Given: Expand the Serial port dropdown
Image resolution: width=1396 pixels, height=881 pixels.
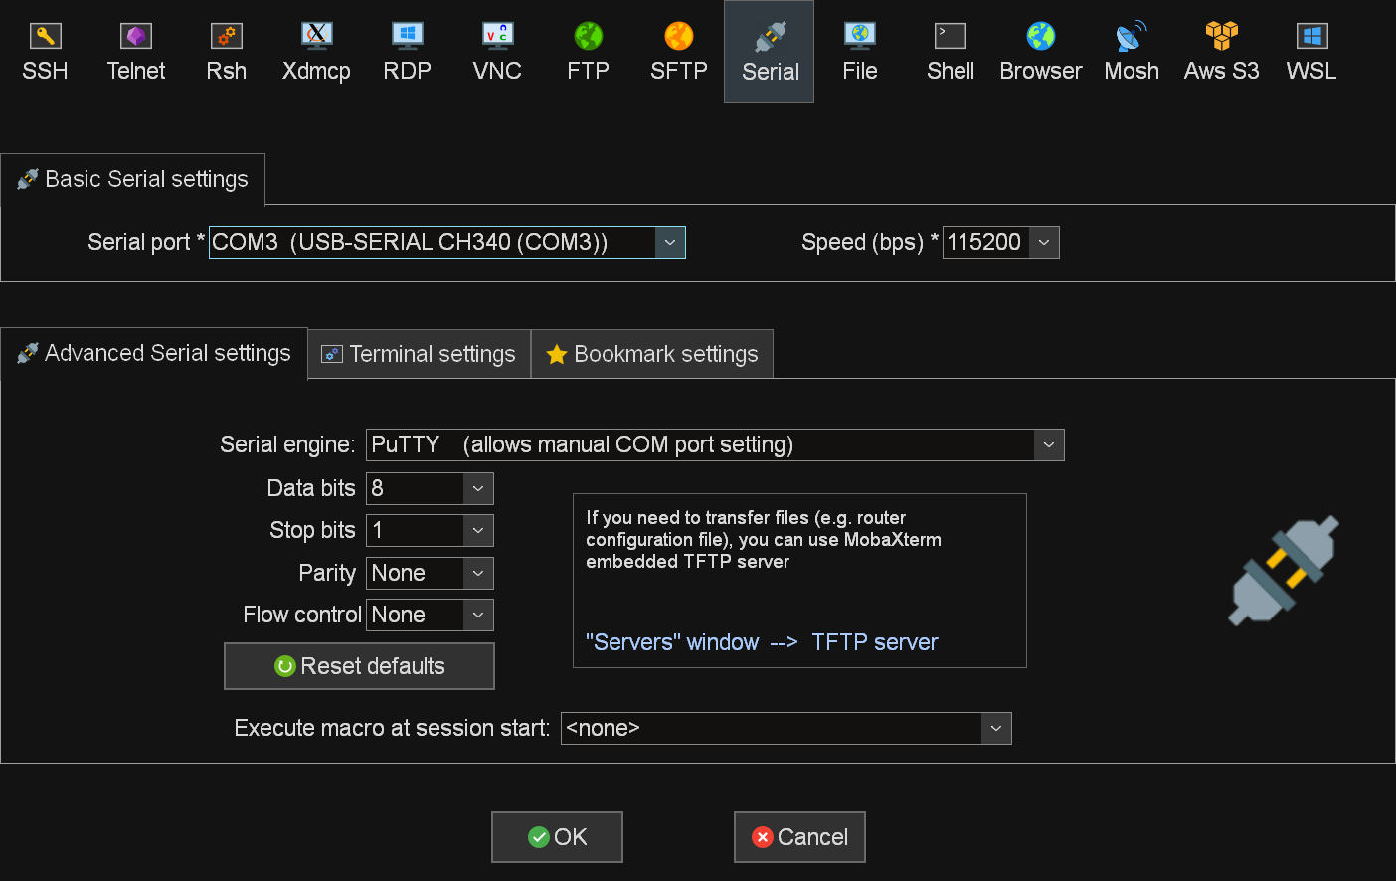Looking at the screenshot, I should (x=670, y=242).
